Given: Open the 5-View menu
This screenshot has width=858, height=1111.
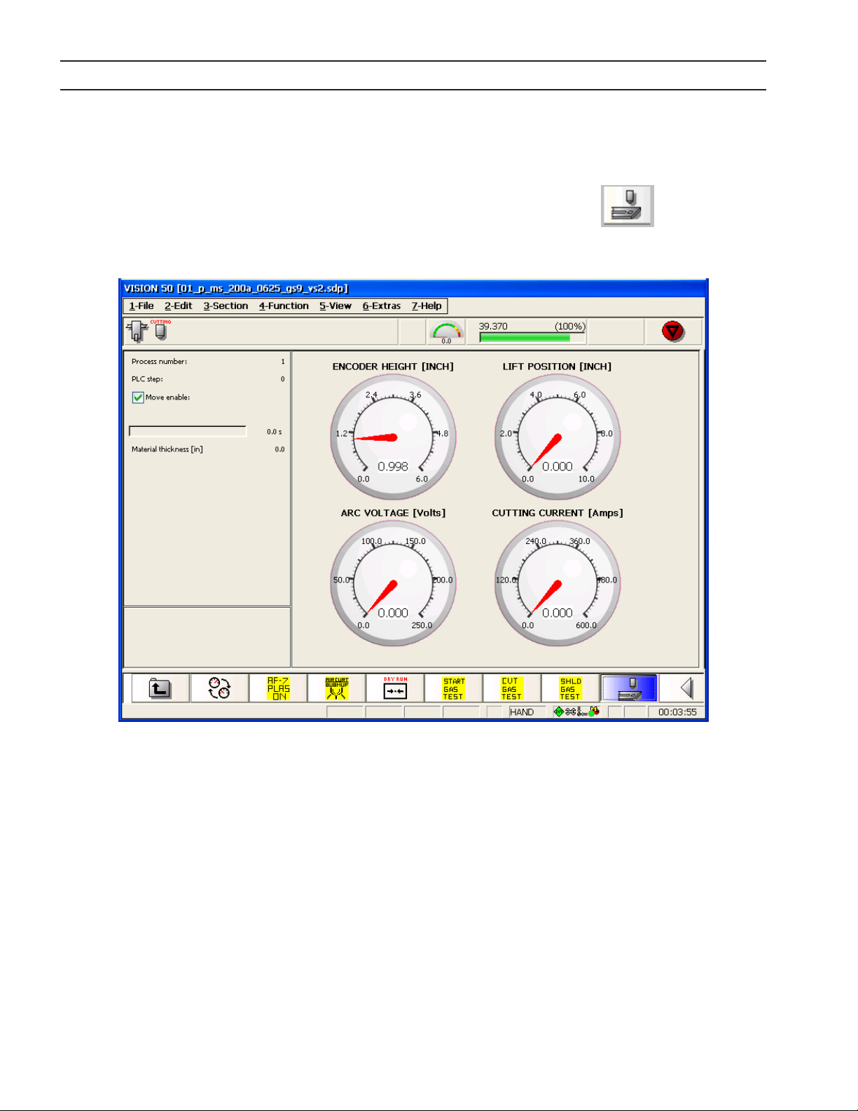Looking at the screenshot, I should point(335,306).
